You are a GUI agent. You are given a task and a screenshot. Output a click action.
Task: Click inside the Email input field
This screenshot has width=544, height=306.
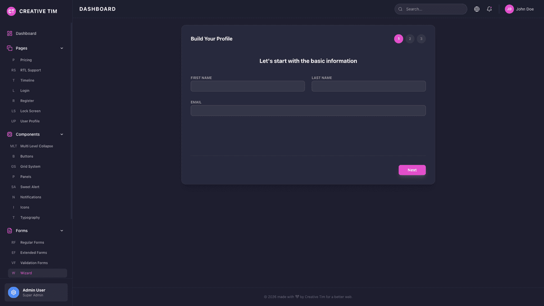click(x=308, y=110)
